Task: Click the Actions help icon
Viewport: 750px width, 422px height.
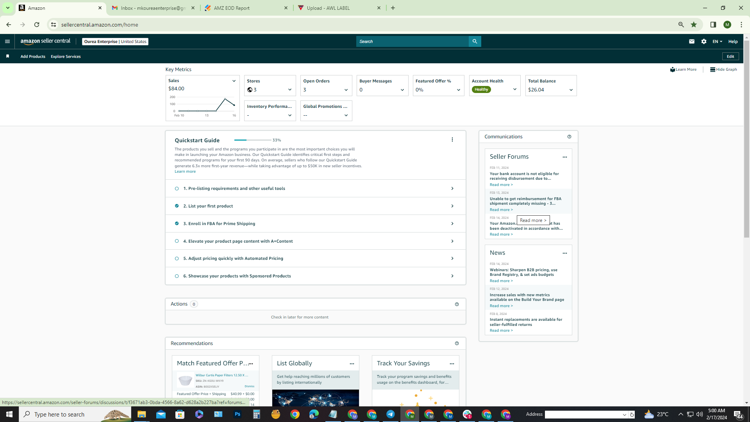Action: 457,304
